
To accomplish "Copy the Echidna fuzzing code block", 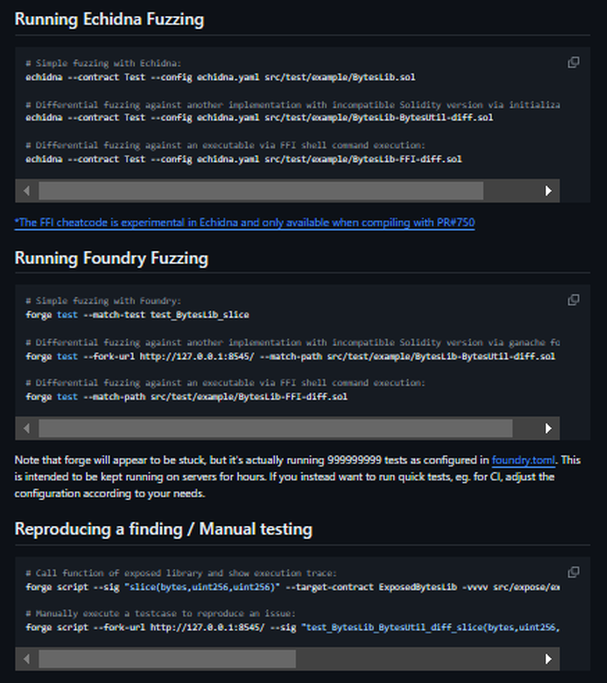I will tap(573, 61).
